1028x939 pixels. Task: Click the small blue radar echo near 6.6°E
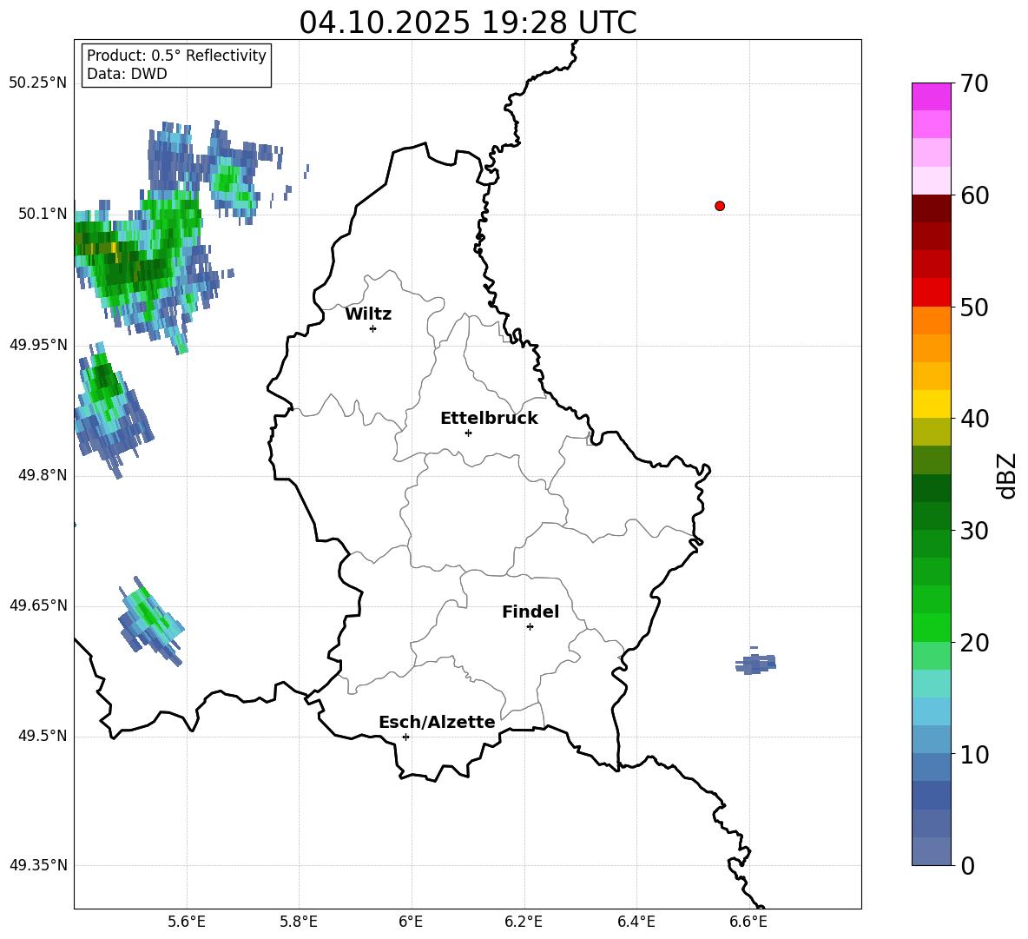click(756, 663)
